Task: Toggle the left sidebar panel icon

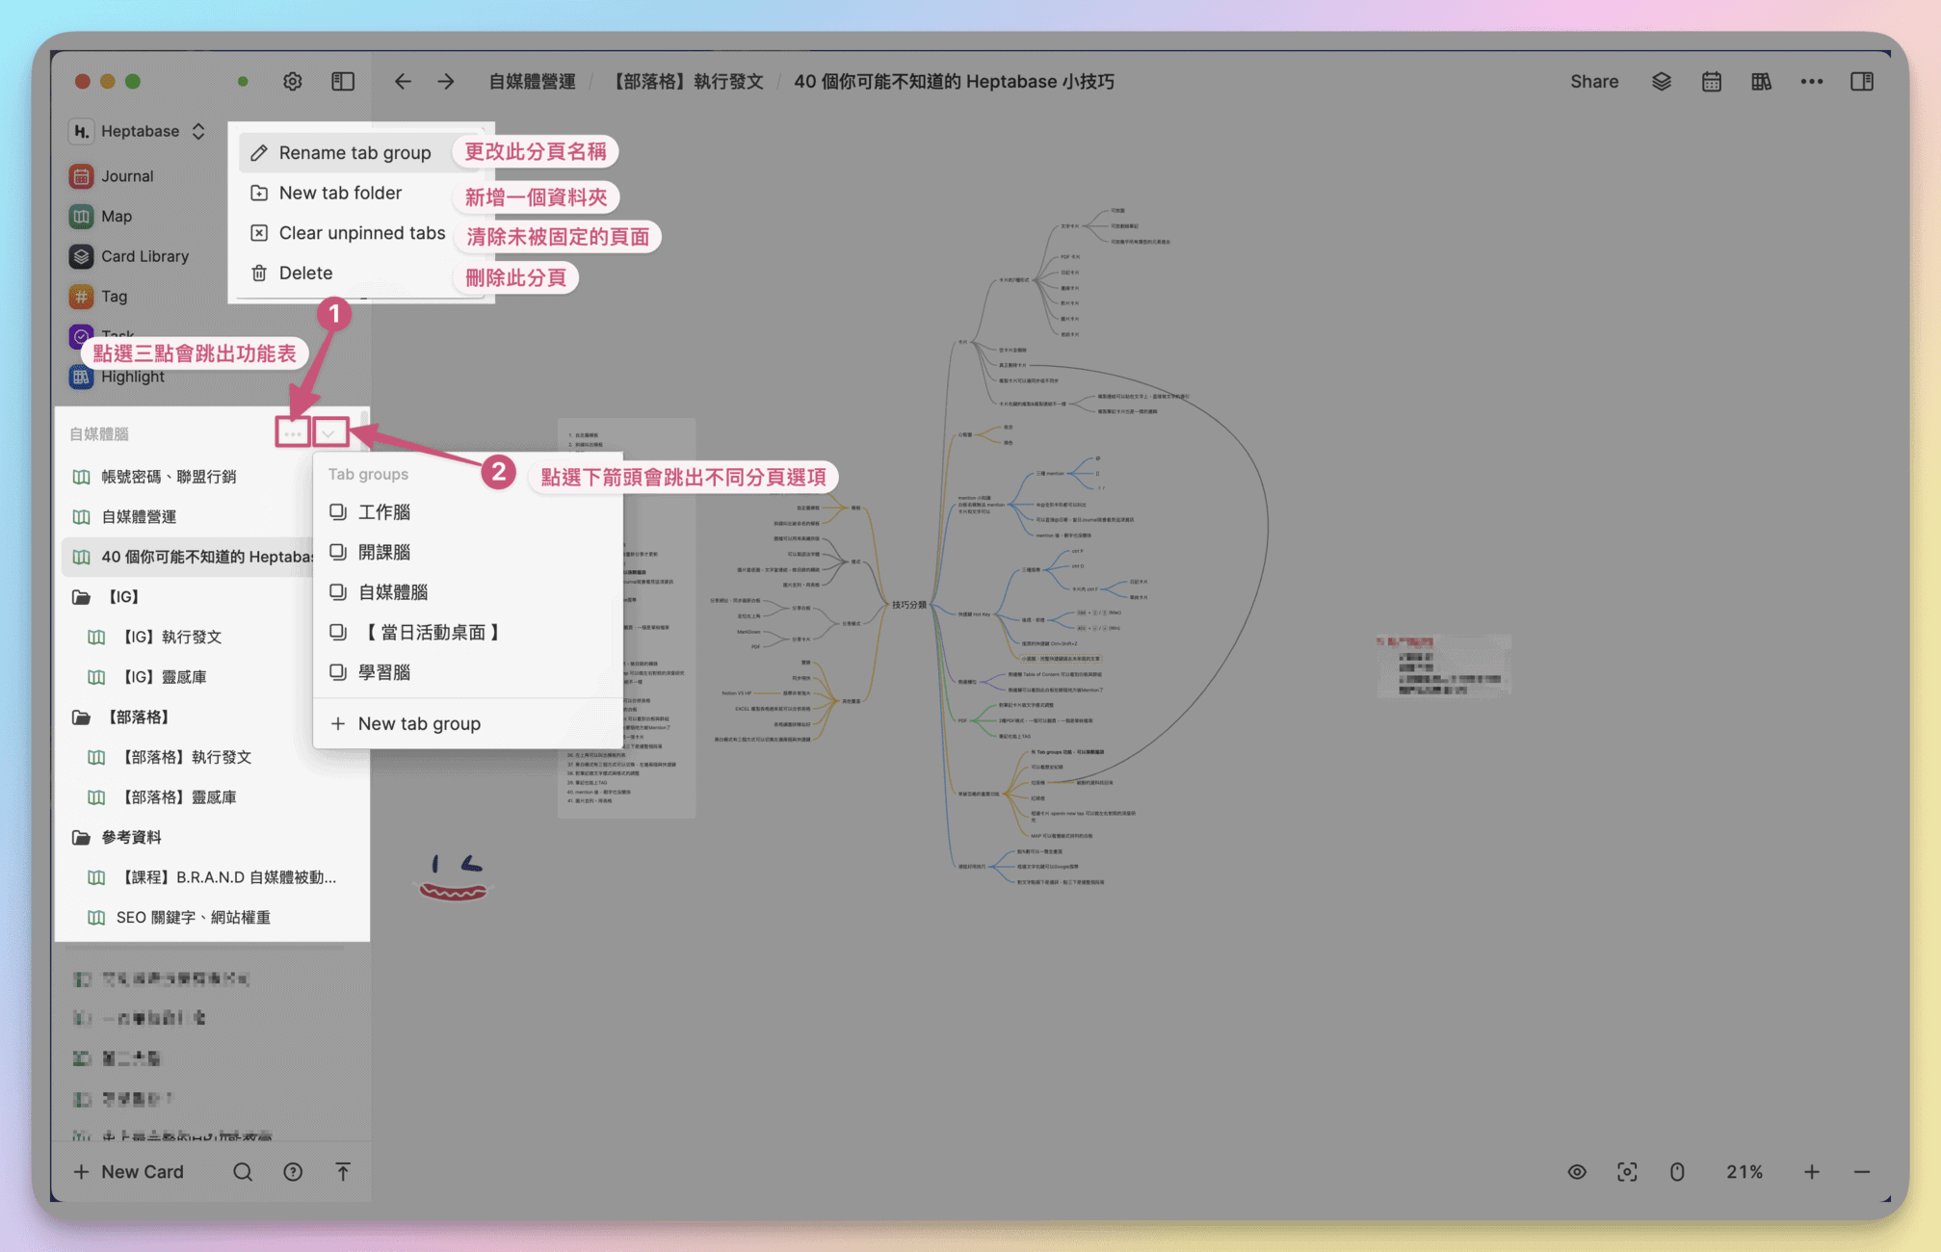Action: [x=343, y=82]
